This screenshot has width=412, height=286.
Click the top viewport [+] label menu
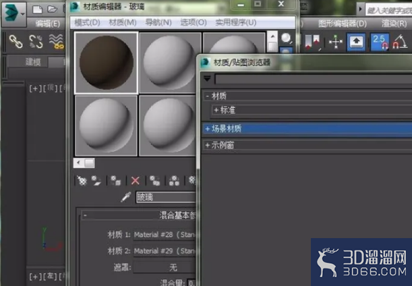click(x=35, y=88)
